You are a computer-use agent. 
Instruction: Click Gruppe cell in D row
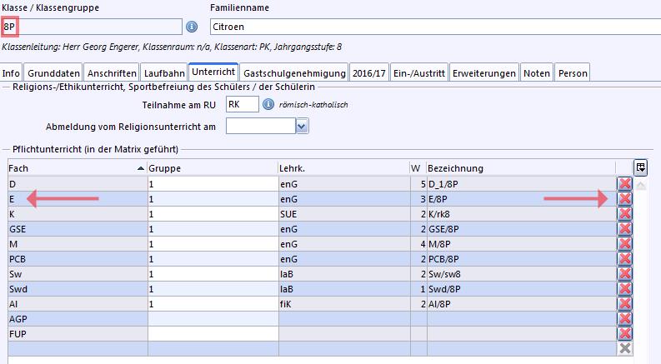(x=213, y=184)
